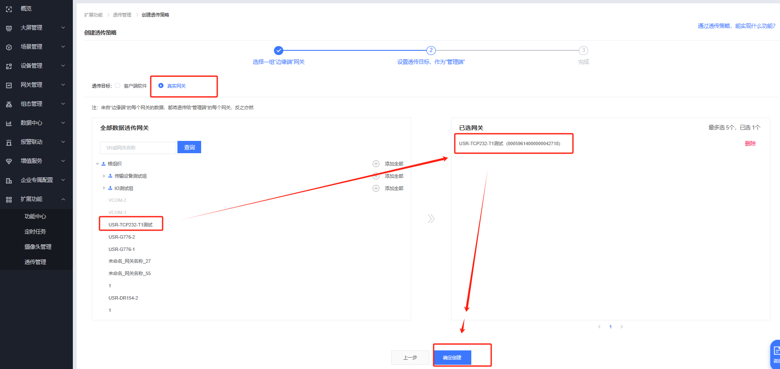Viewport: 780px width, 369px height.
Task: Click the 数据中心 chart icon
Action: coord(9,123)
